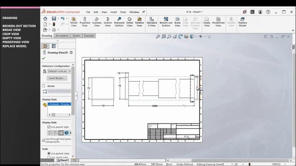Expand the Undo dropdown arrow
Image resolution: width=296 pixels, height=166 pixels.
tap(67, 18)
